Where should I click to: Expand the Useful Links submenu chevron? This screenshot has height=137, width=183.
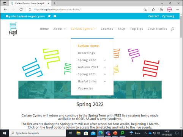point(105,81)
